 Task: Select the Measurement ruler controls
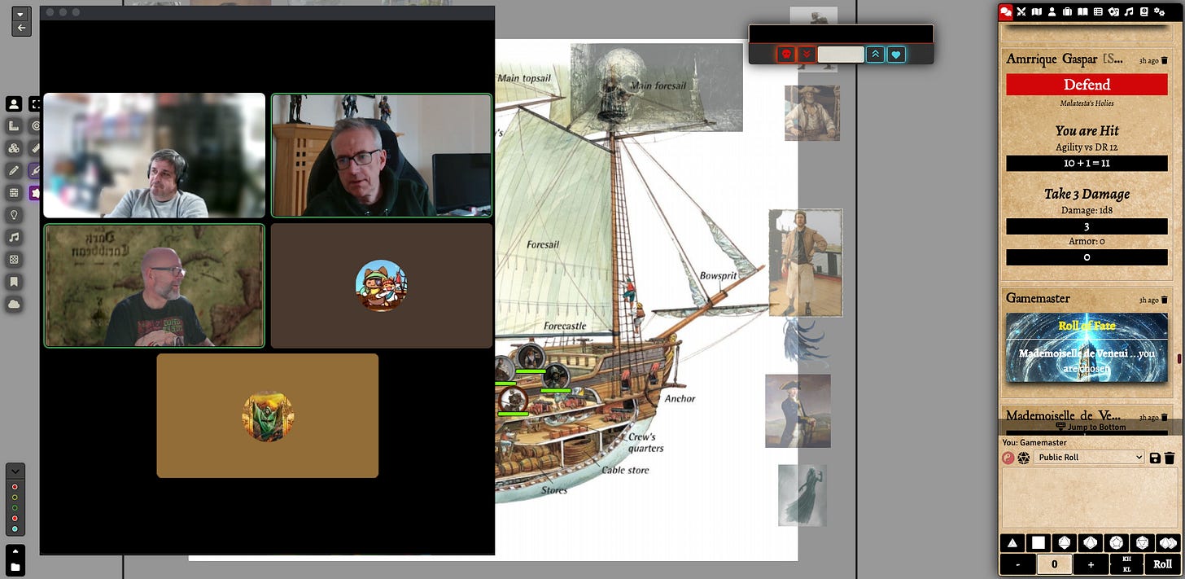(x=14, y=126)
